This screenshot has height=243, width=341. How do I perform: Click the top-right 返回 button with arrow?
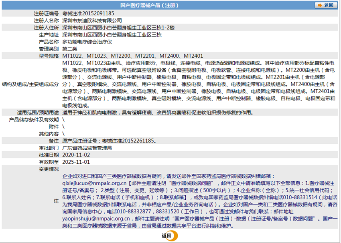point(326,5)
